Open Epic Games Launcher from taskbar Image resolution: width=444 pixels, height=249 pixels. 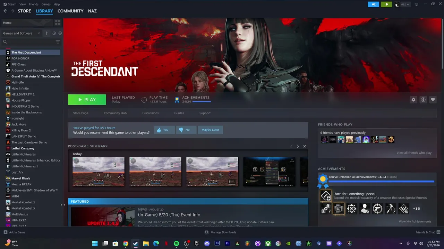pos(197,243)
